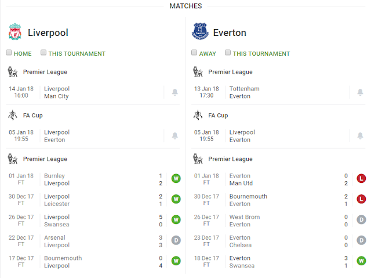The height and width of the screenshot is (278, 371).
Task: Enable alert bell for Liverpool vs Man City
Action: (x=175, y=92)
